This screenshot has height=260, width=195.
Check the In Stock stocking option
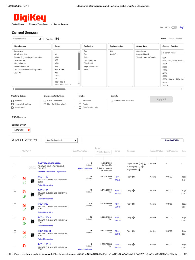12,101
